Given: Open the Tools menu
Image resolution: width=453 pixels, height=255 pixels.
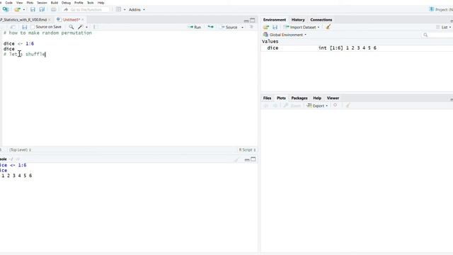Looking at the screenshot, I should [91, 3].
